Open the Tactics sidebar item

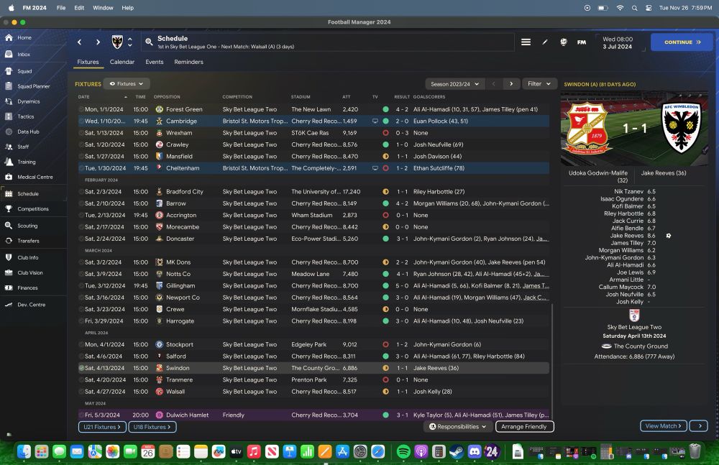tap(25, 116)
